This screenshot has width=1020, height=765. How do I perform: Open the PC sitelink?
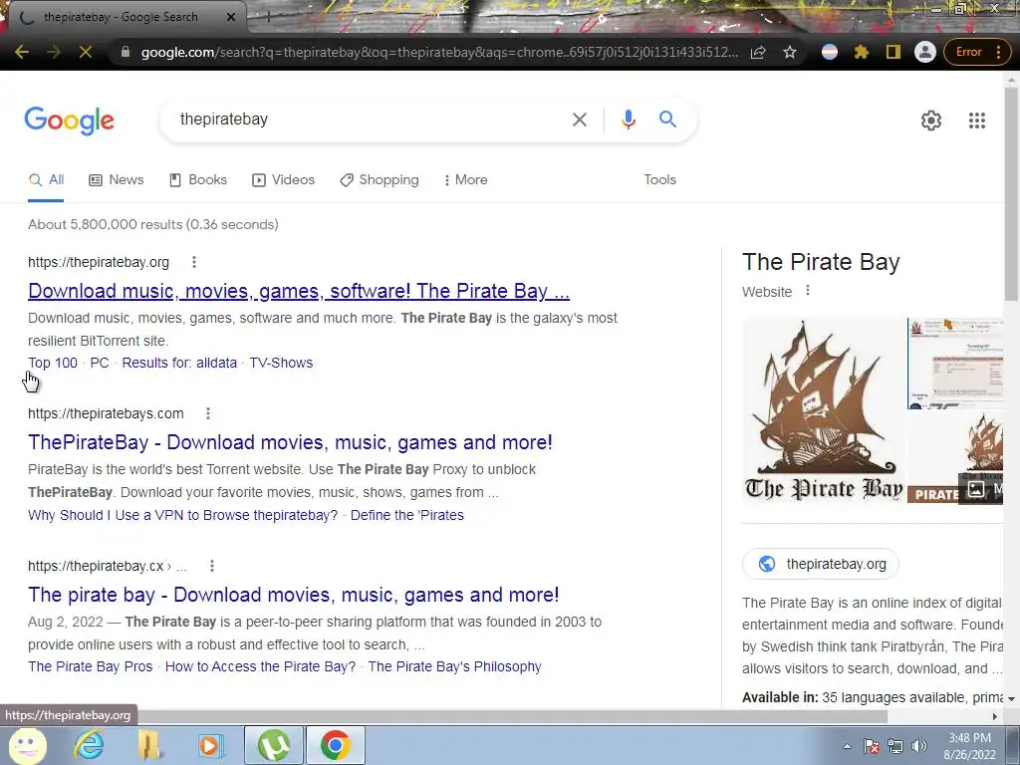coord(99,363)
